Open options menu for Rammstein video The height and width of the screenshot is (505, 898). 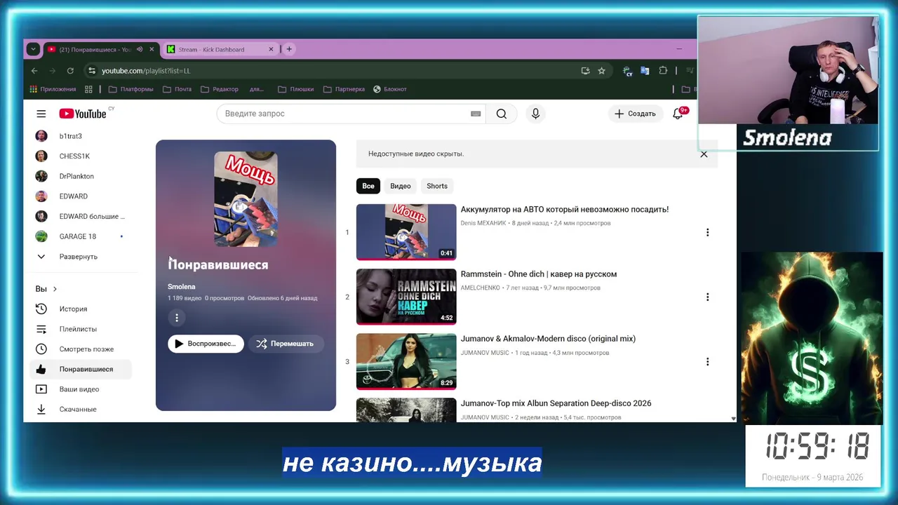click(707, 297)
